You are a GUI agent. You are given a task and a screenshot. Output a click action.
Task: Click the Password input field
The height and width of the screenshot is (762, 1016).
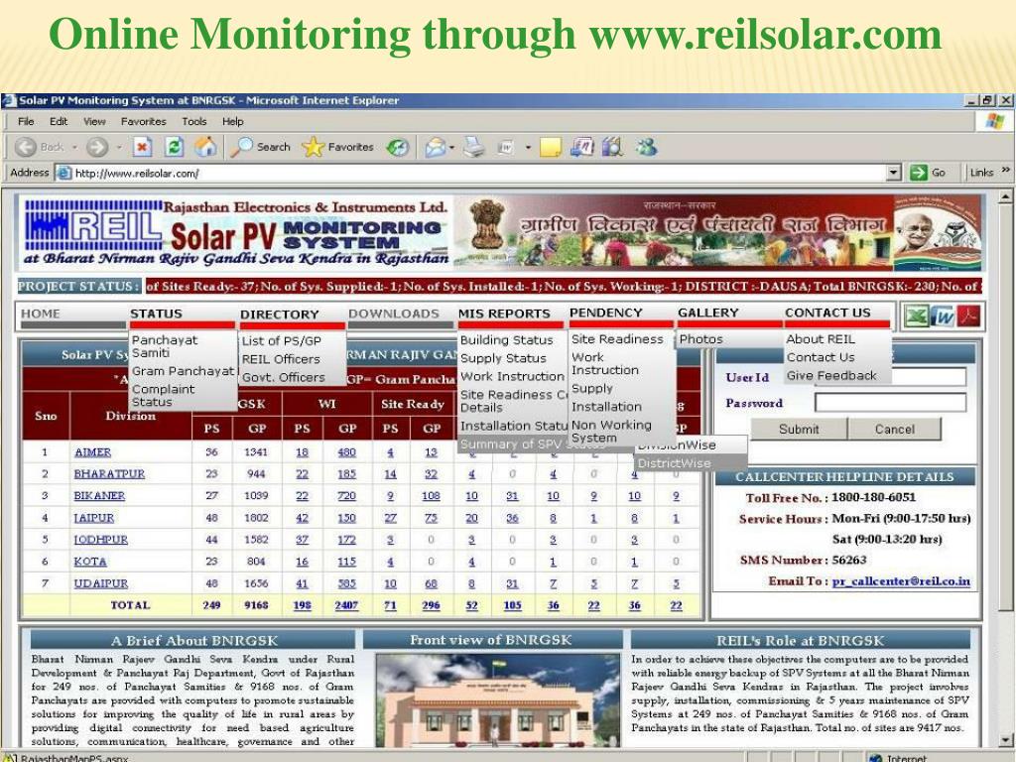click(x=890, y=403)
